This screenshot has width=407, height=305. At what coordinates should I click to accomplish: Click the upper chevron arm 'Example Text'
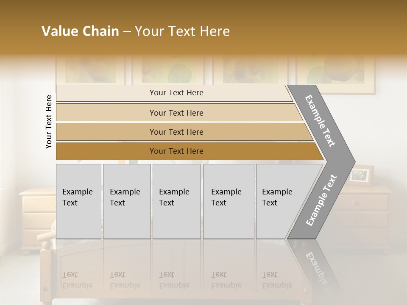coord(321,121)
